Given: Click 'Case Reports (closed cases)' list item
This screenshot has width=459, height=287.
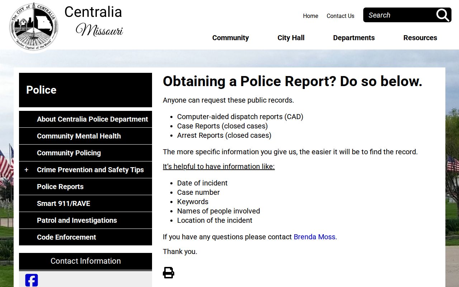Looking at the screenshot, I should (x=222, y=126).
